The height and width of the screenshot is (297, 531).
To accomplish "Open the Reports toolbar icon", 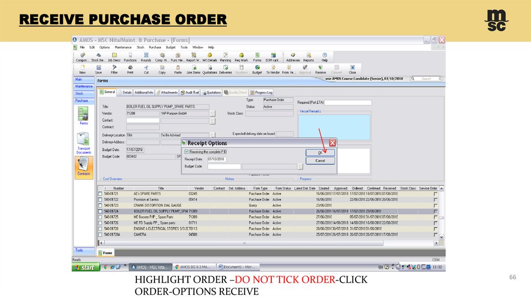I will [309, 57].
